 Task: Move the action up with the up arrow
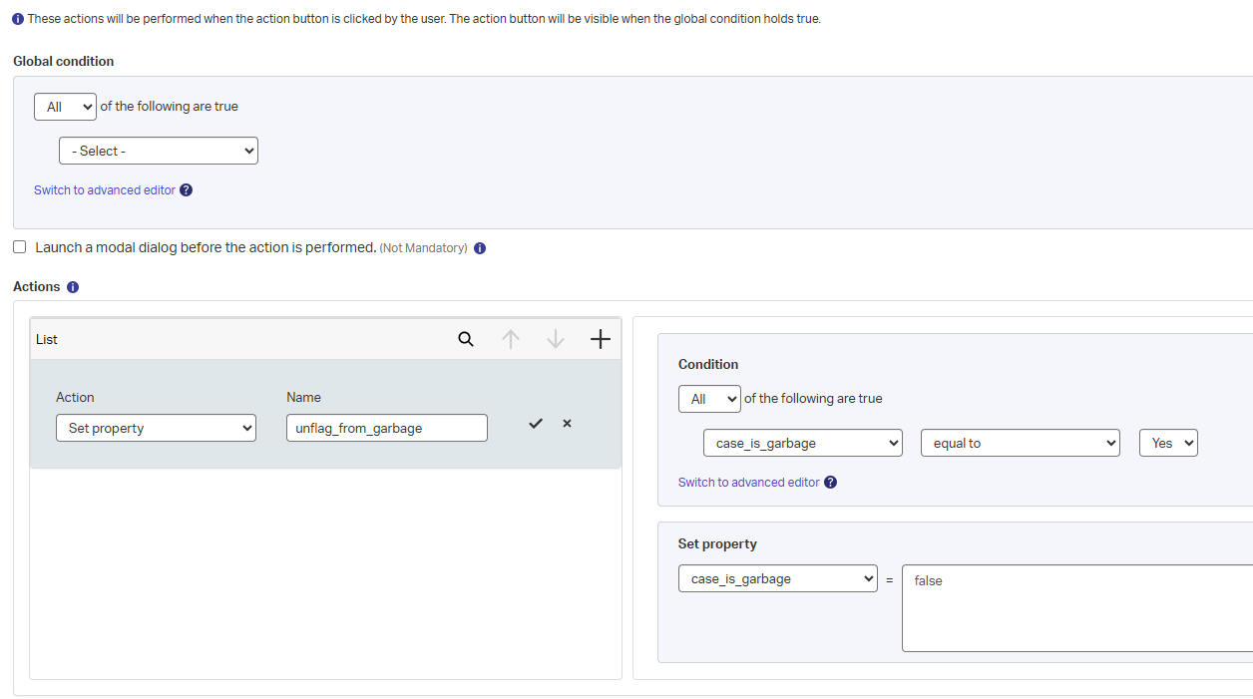click(x=511, y=339)
